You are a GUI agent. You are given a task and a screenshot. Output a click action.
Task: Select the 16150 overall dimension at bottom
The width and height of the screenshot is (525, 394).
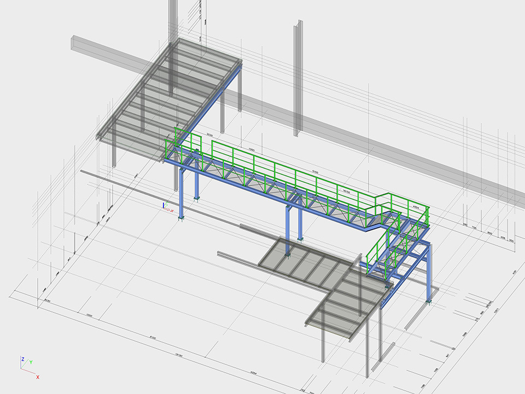coord(178,355)
